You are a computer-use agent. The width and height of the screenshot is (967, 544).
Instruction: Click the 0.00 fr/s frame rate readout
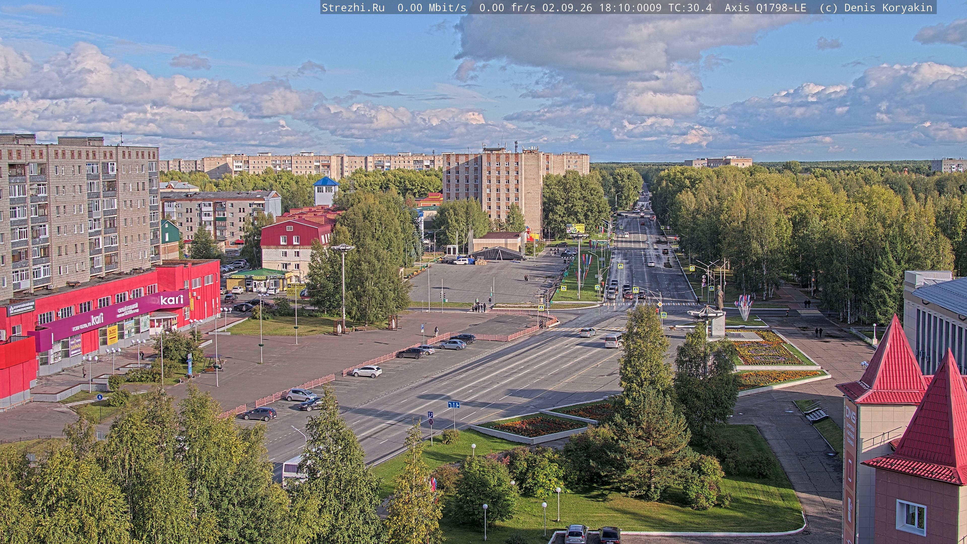click(507, 8)
